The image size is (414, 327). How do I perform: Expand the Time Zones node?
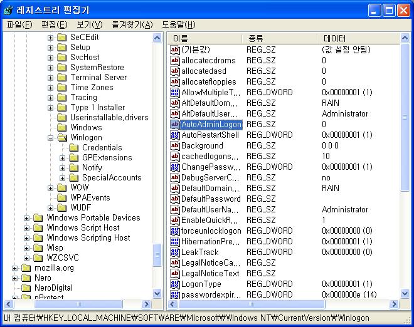pos(50,88)
